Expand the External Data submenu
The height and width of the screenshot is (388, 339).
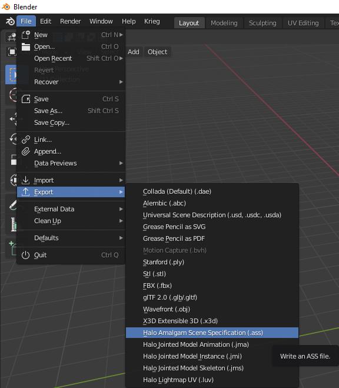click(71, 209)
